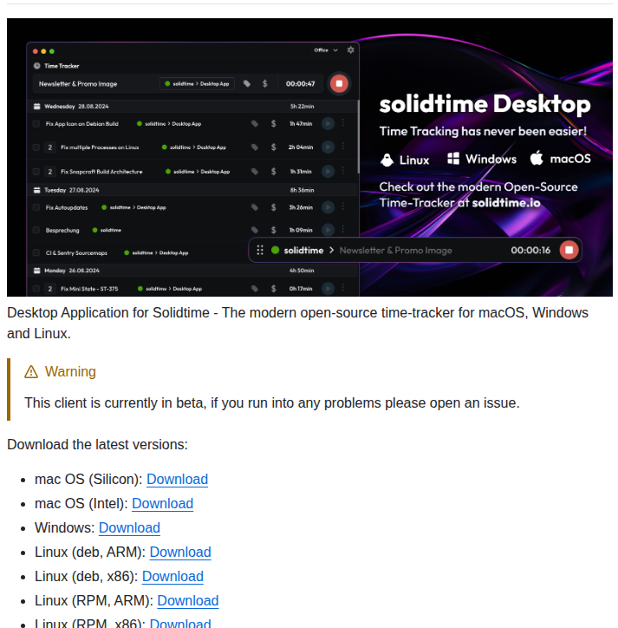Click tag icon in Fix App Icon on Debian Build row
The image size is (618, 628).
click(x=255, y=124)
